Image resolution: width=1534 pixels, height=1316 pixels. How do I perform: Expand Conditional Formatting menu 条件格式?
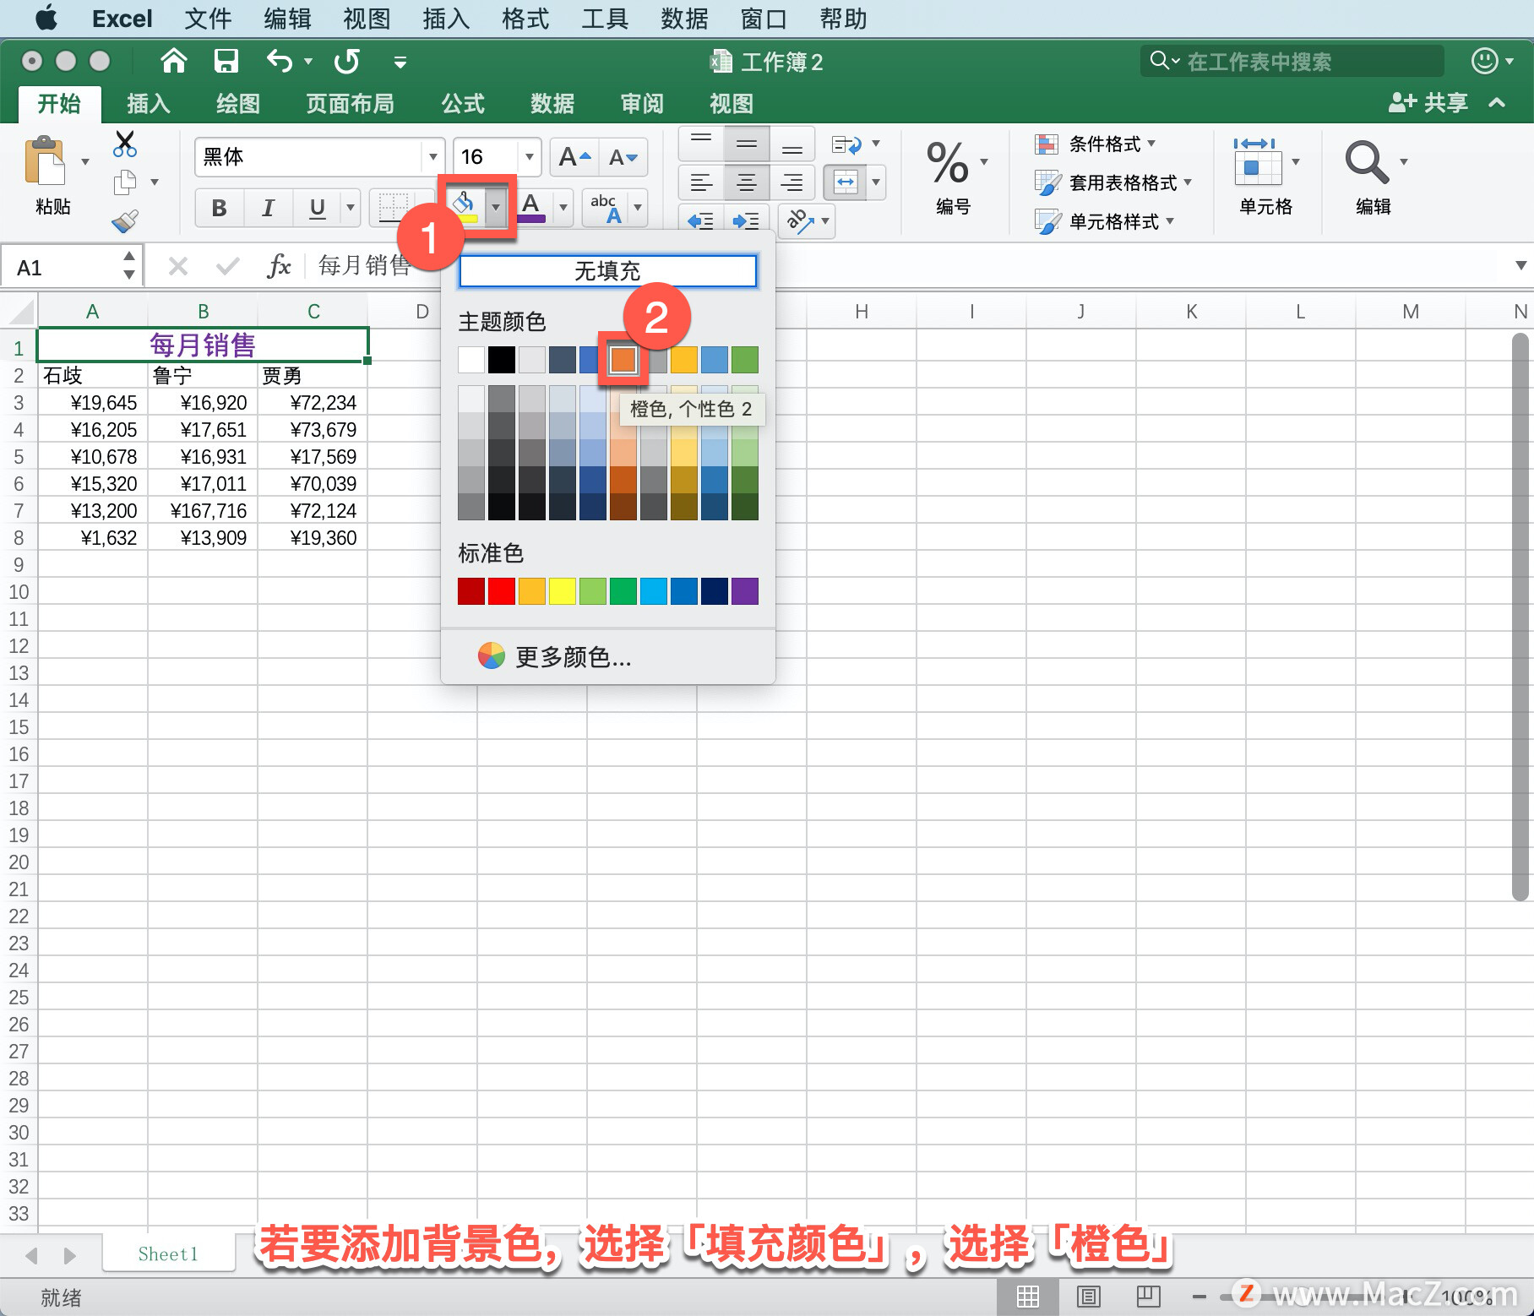pos(1096,144)
